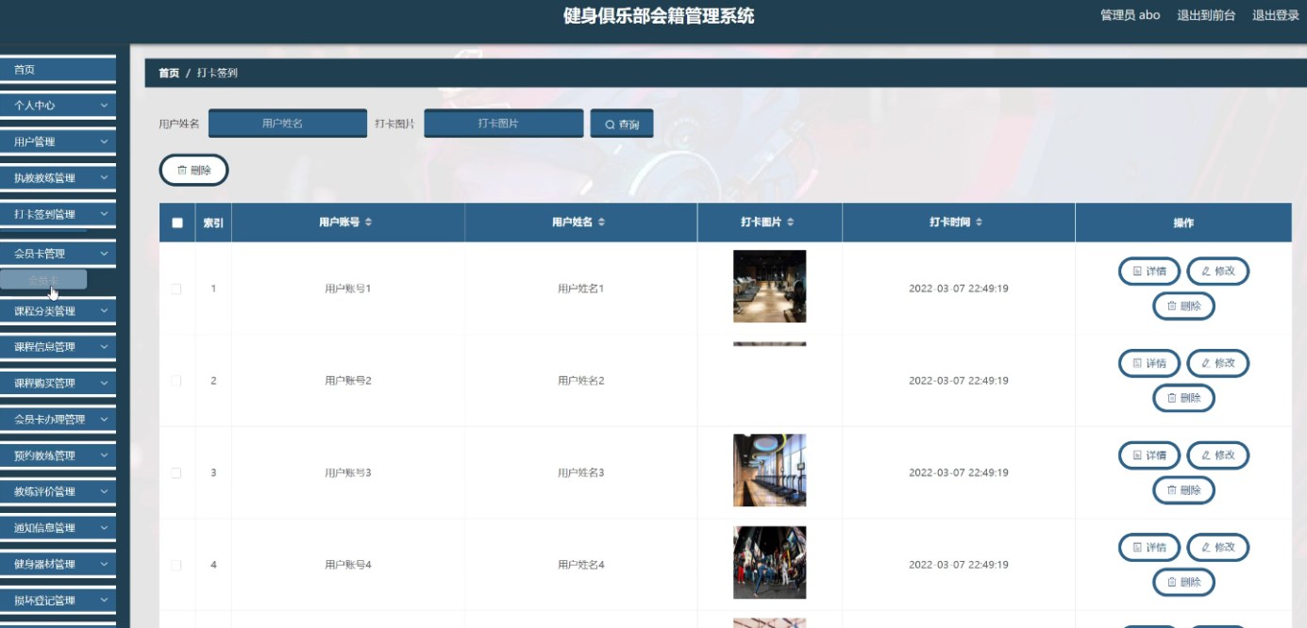Click 打卡时间 cell in 用户账号3 row
The height and width of the screenshot is (628, 1307).
[959, 472]
